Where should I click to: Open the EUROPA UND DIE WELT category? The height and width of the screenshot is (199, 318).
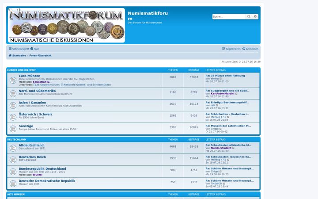coord(22,70)
